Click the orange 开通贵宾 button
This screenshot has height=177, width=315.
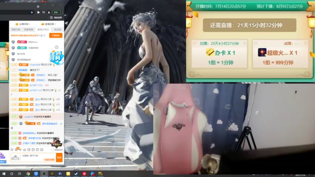(x=56, y=35)
